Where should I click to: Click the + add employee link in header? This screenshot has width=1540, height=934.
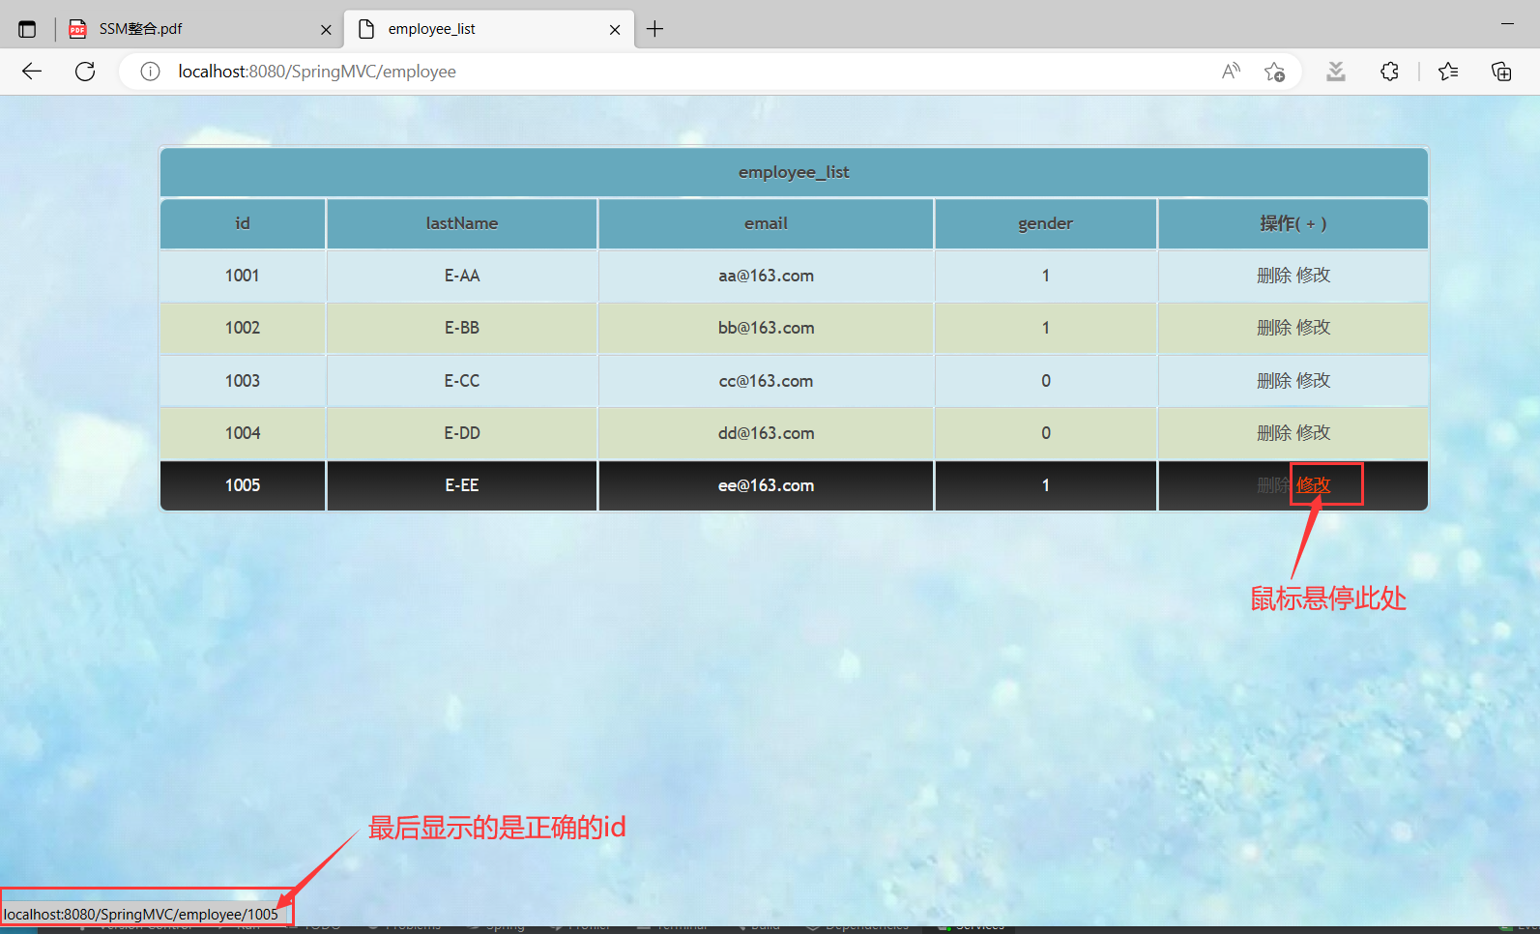(x=1311, y=224)
